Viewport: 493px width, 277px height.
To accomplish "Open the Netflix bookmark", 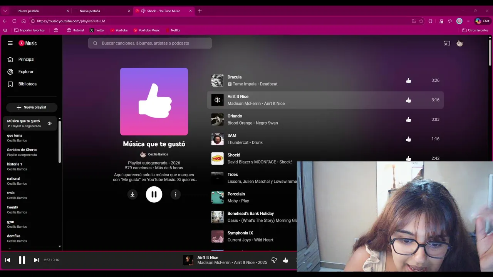I will click(173, 30).
